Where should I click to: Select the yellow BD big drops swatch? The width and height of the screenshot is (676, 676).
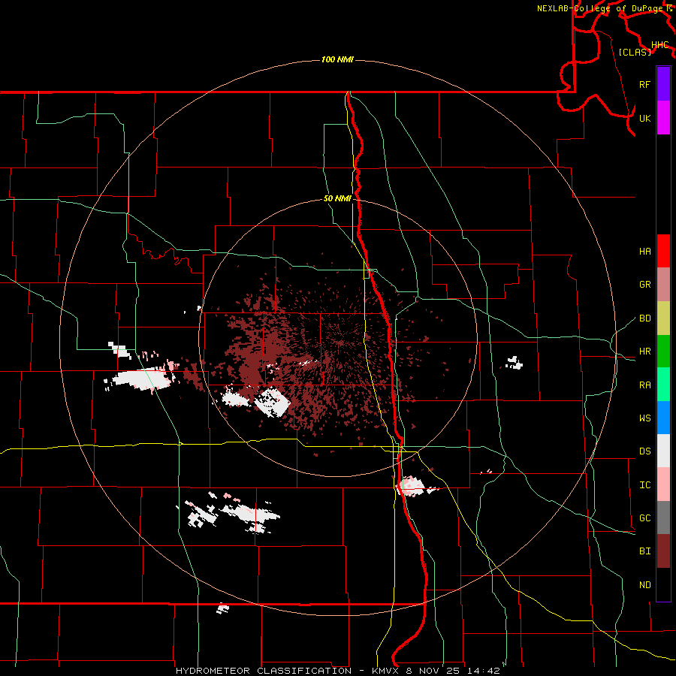[663, 318]
